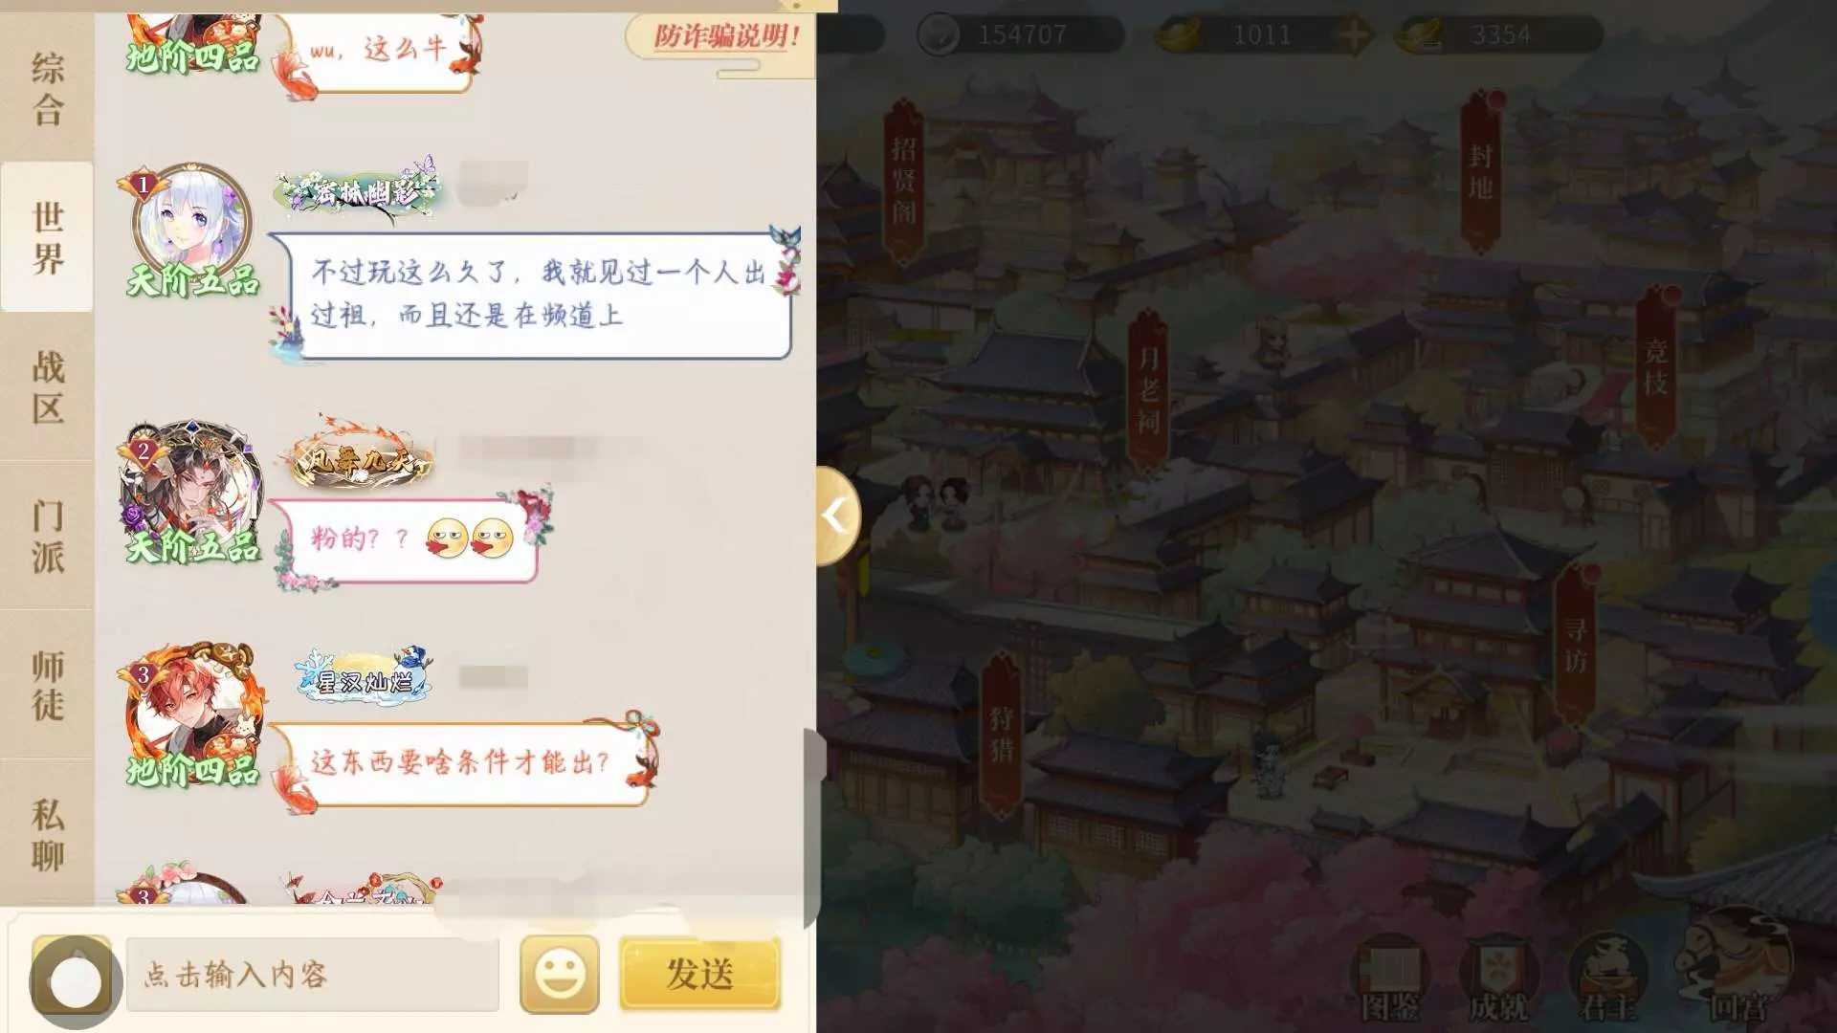This screenshot has width=1837, height=1033.
Task: Open the 门派 chat channel
Action: (x=47, y=537)
